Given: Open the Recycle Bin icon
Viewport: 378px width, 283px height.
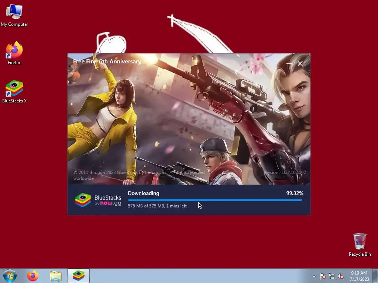Looking at the screenshot, I should (x=360, y=245).
